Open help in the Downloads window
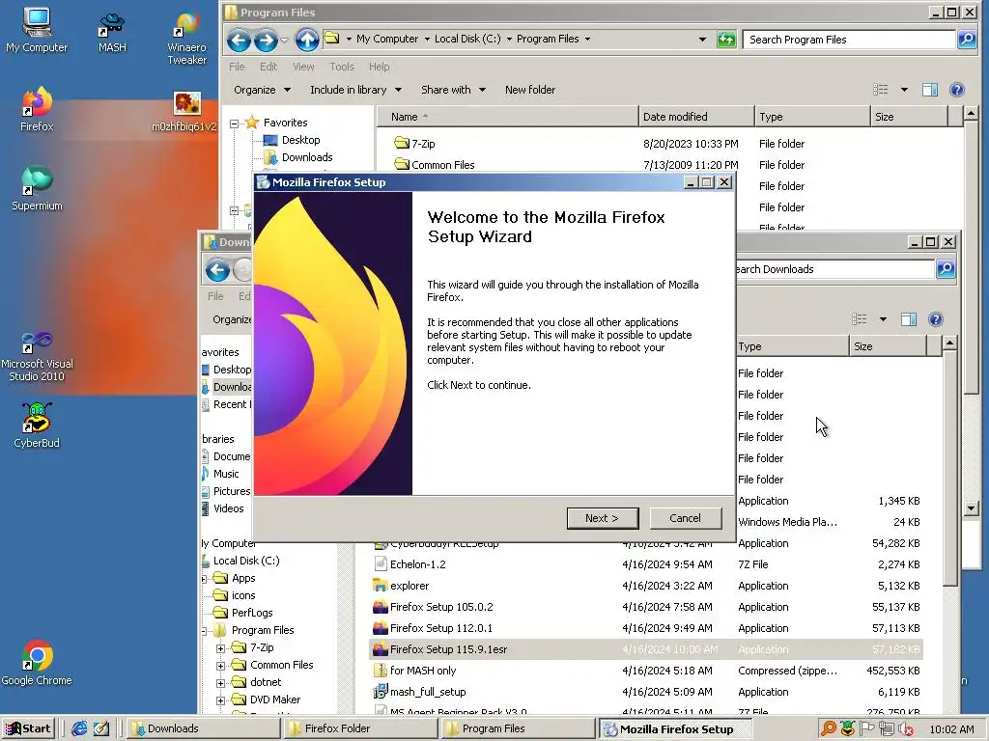The height and width of the screenshot is (741, 989). pyautogui.click(x=935, y=319)
